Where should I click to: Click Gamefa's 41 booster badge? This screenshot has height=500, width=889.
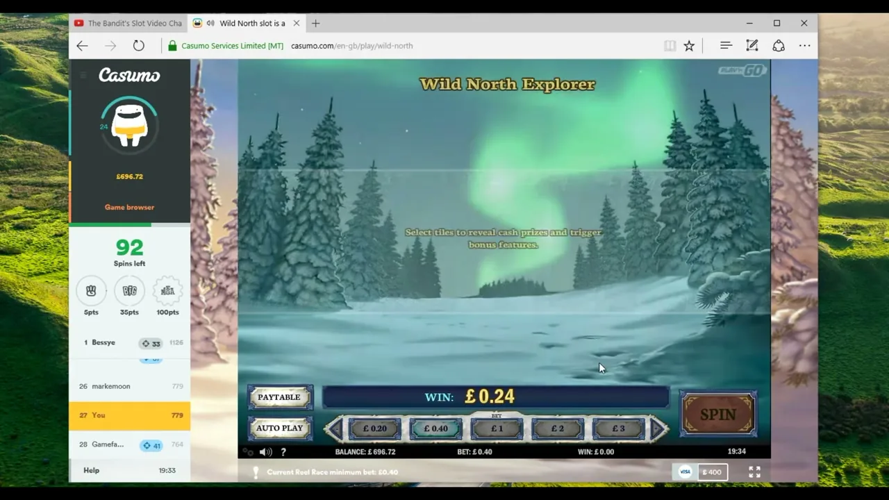click(x=151, y=445)
